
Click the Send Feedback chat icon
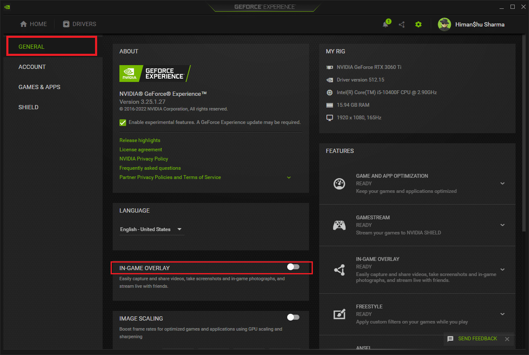450,339
